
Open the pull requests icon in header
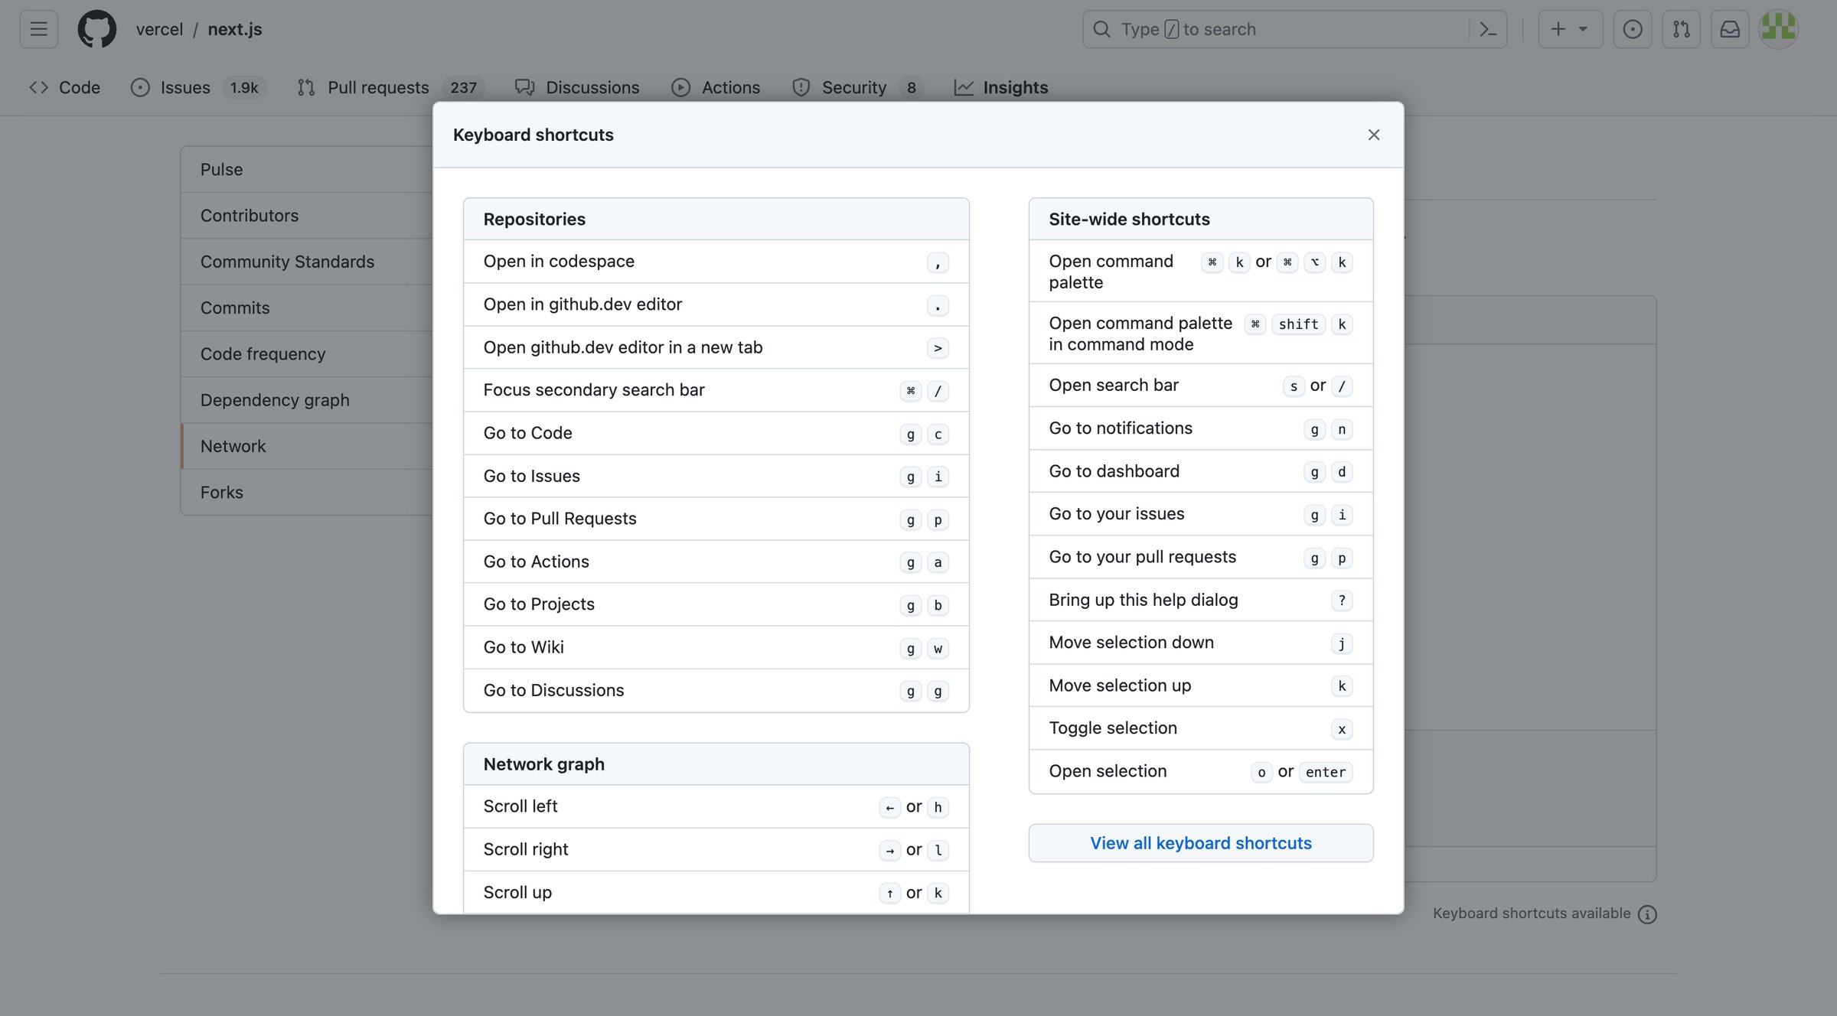pyautogui.click(x=1682, y=29)
